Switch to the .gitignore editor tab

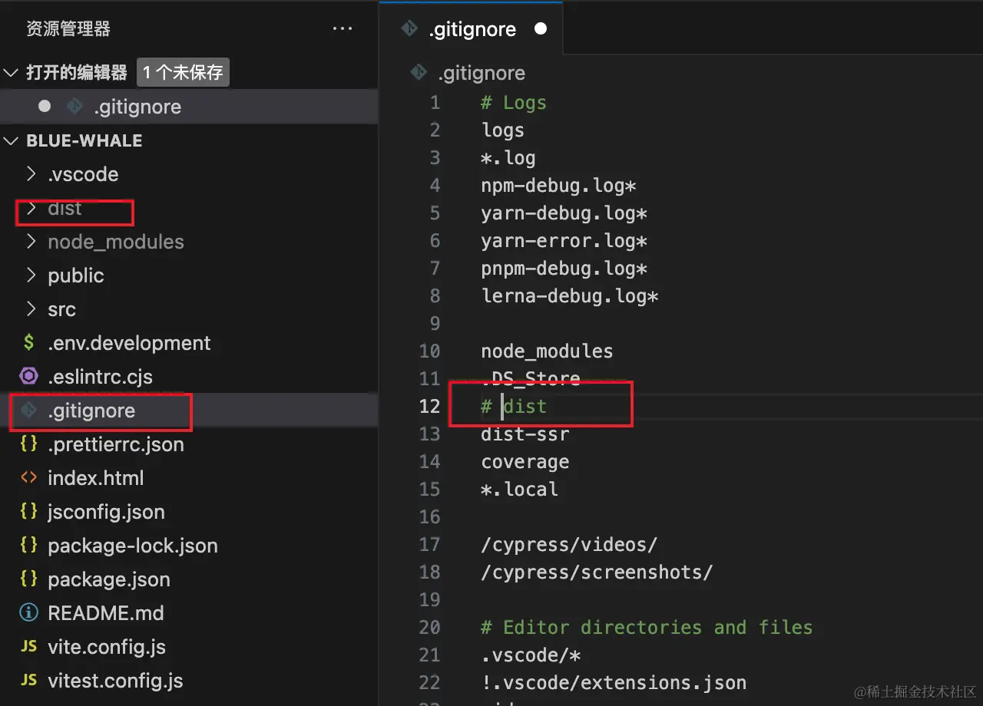[472, 29]
